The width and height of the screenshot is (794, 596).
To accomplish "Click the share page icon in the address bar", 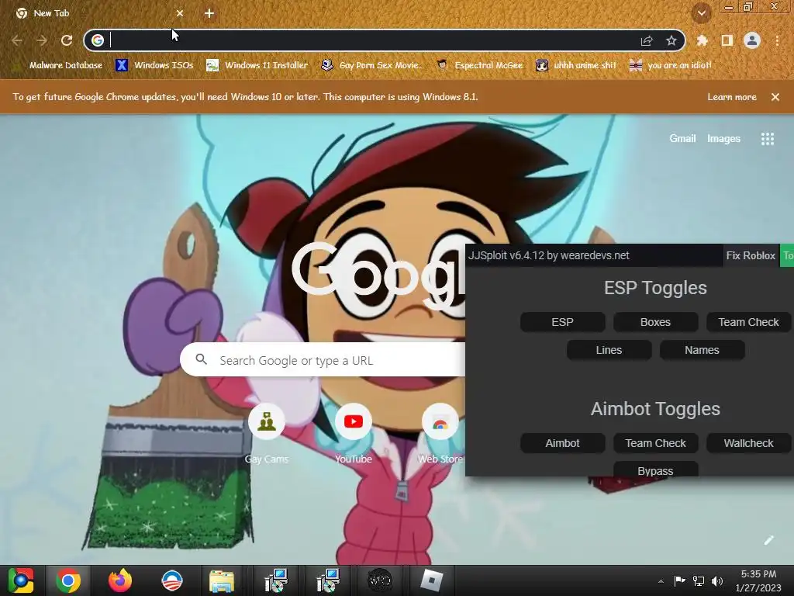I will point(647,40).
